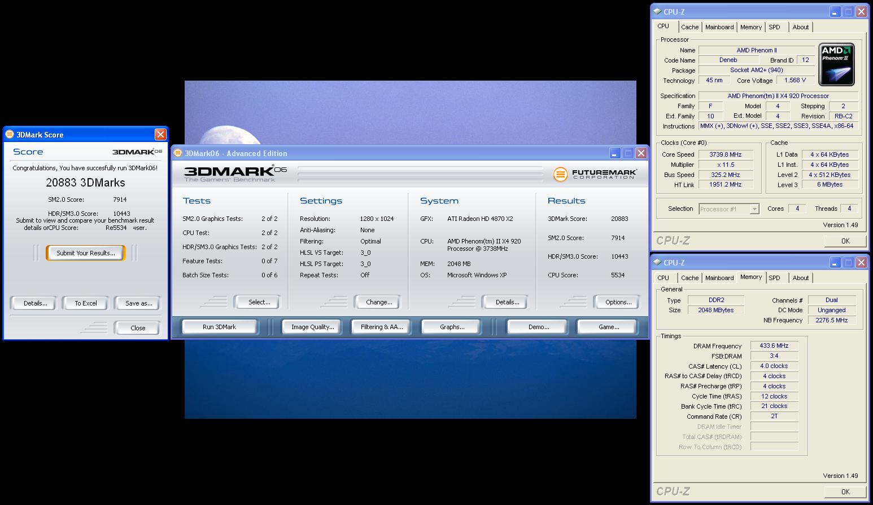Switch to Cache tab in top CPU-Z
Viewport: 873px width, 505px height.
(x=689, y=27)
